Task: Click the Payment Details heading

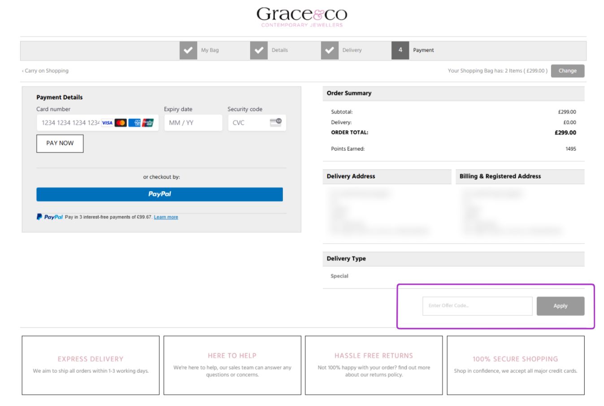Action: coord(60,97)
